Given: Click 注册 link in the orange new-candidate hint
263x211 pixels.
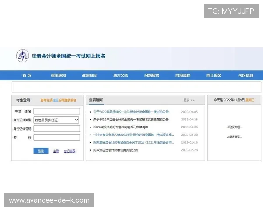Looking at the screenshot, I should [x=55, y=100].
